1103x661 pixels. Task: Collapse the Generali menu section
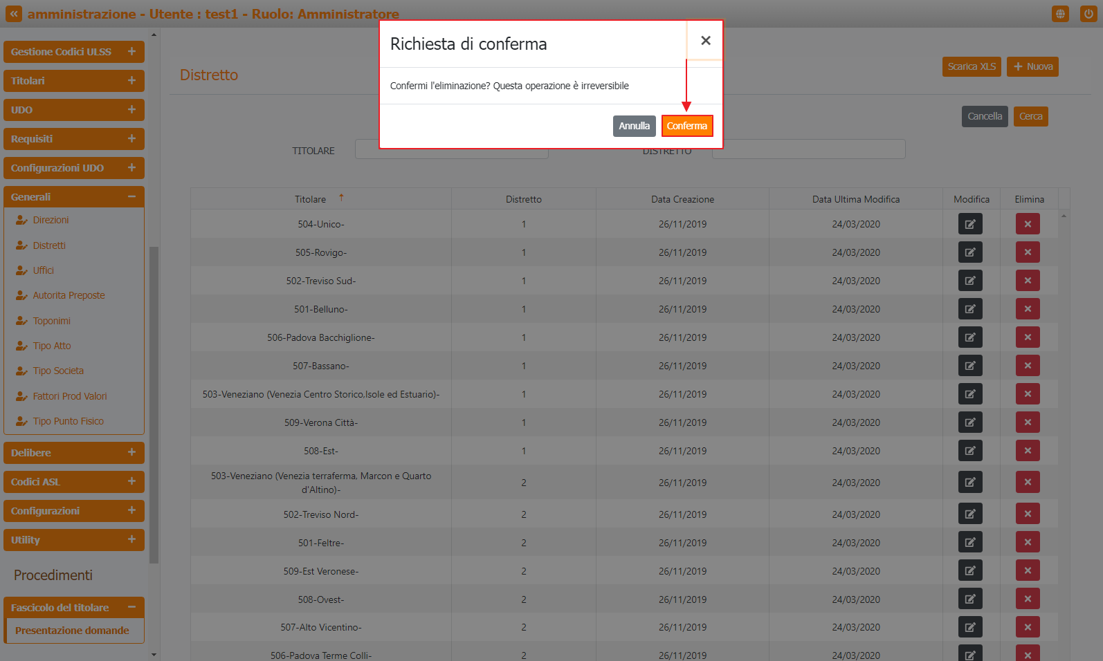point(74,197)
